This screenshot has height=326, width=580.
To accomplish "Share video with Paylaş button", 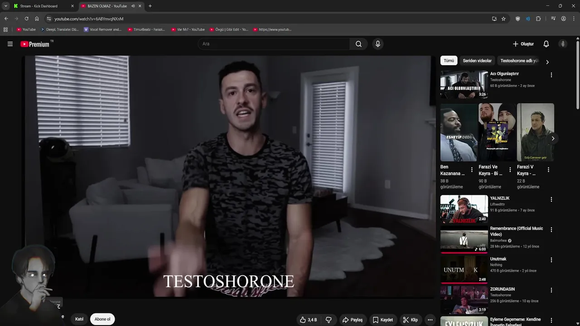I will [x=353, y=320].
